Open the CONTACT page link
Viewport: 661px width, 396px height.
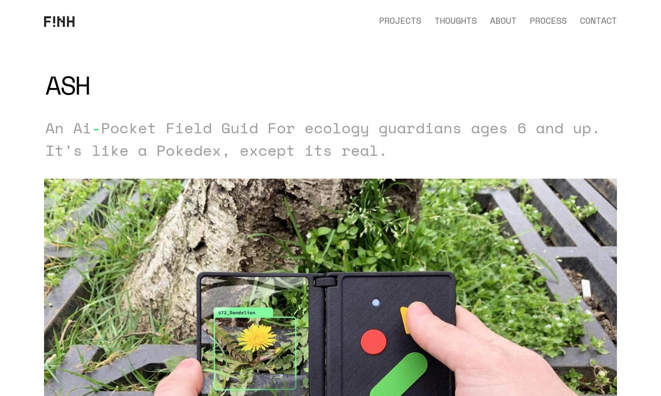(598, 21)
